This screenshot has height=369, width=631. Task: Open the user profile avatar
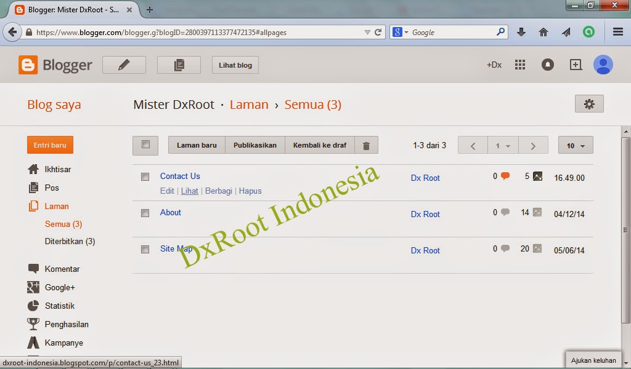pos(603,65)
